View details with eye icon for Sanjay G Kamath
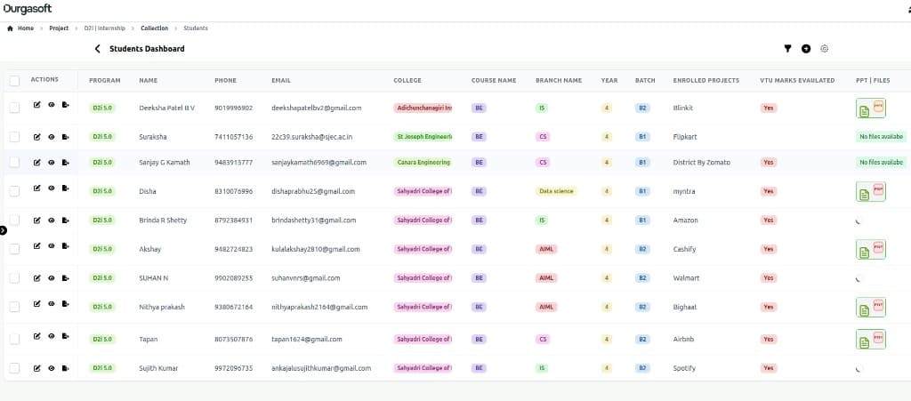This screenshot has height=401, width=911. 51,163
